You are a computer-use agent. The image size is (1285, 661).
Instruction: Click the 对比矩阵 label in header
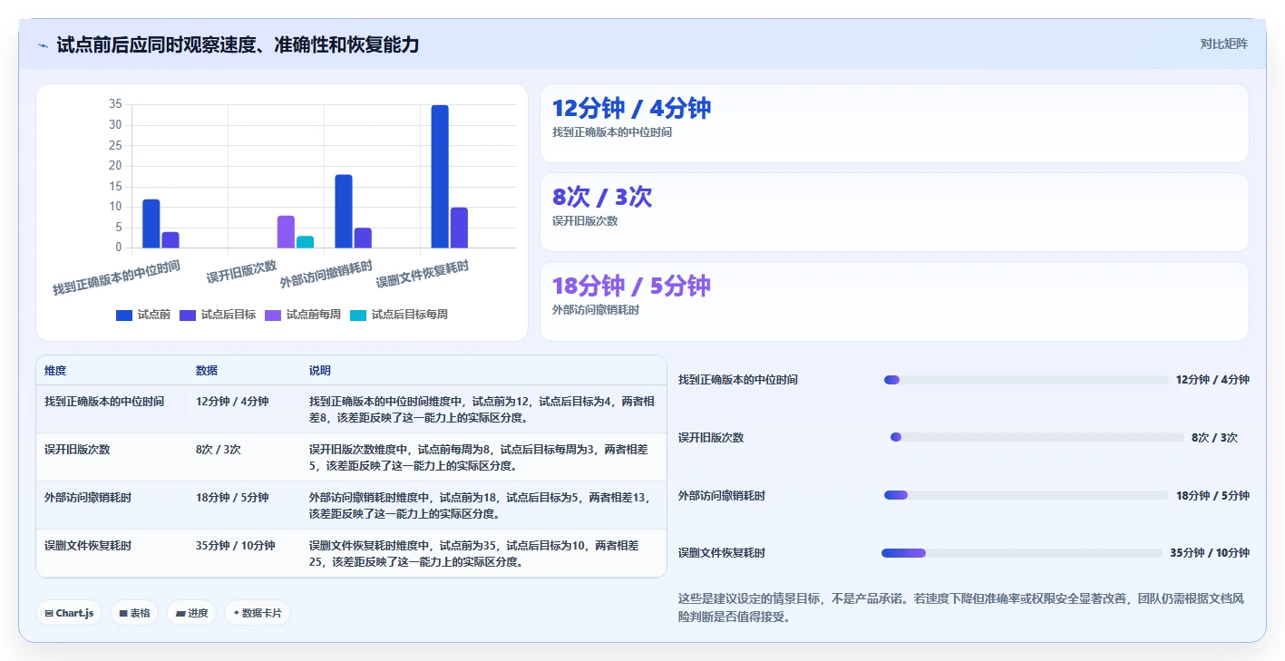(x=1223, y=44)
